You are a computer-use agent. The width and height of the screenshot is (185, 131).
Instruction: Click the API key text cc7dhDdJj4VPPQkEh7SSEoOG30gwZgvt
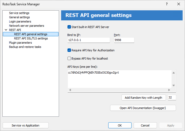click(x=93, y=73)
